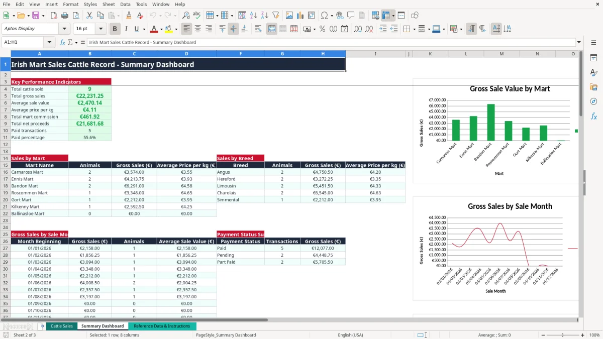Expand the formula bar
603x339 pixels.
[x=579, y=42]
